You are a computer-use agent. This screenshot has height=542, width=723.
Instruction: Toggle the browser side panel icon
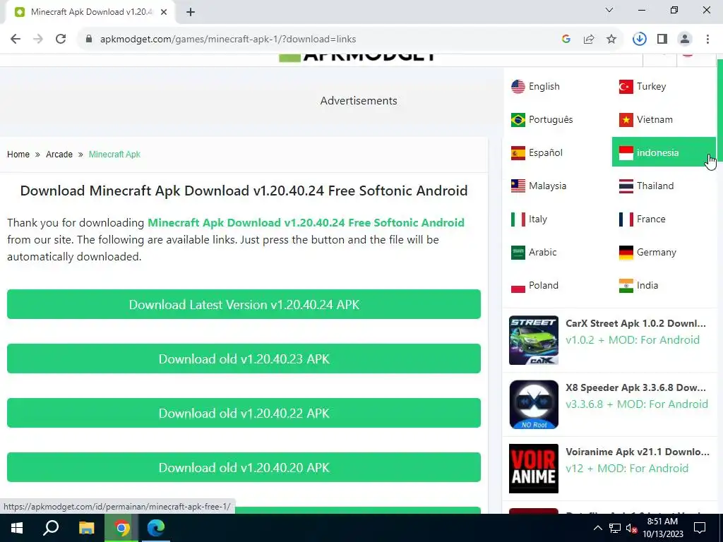tap(662, 40)
